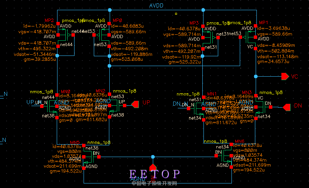Click the vdsat=-119.92m annotation
The width and height of the screenshot is (309, 188).
click(181, 57)
